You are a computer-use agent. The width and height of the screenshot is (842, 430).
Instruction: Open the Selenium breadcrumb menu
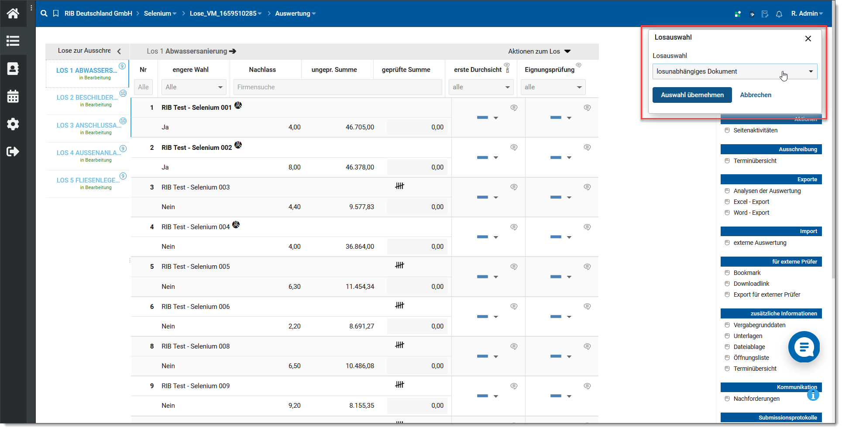coord(160,14)
